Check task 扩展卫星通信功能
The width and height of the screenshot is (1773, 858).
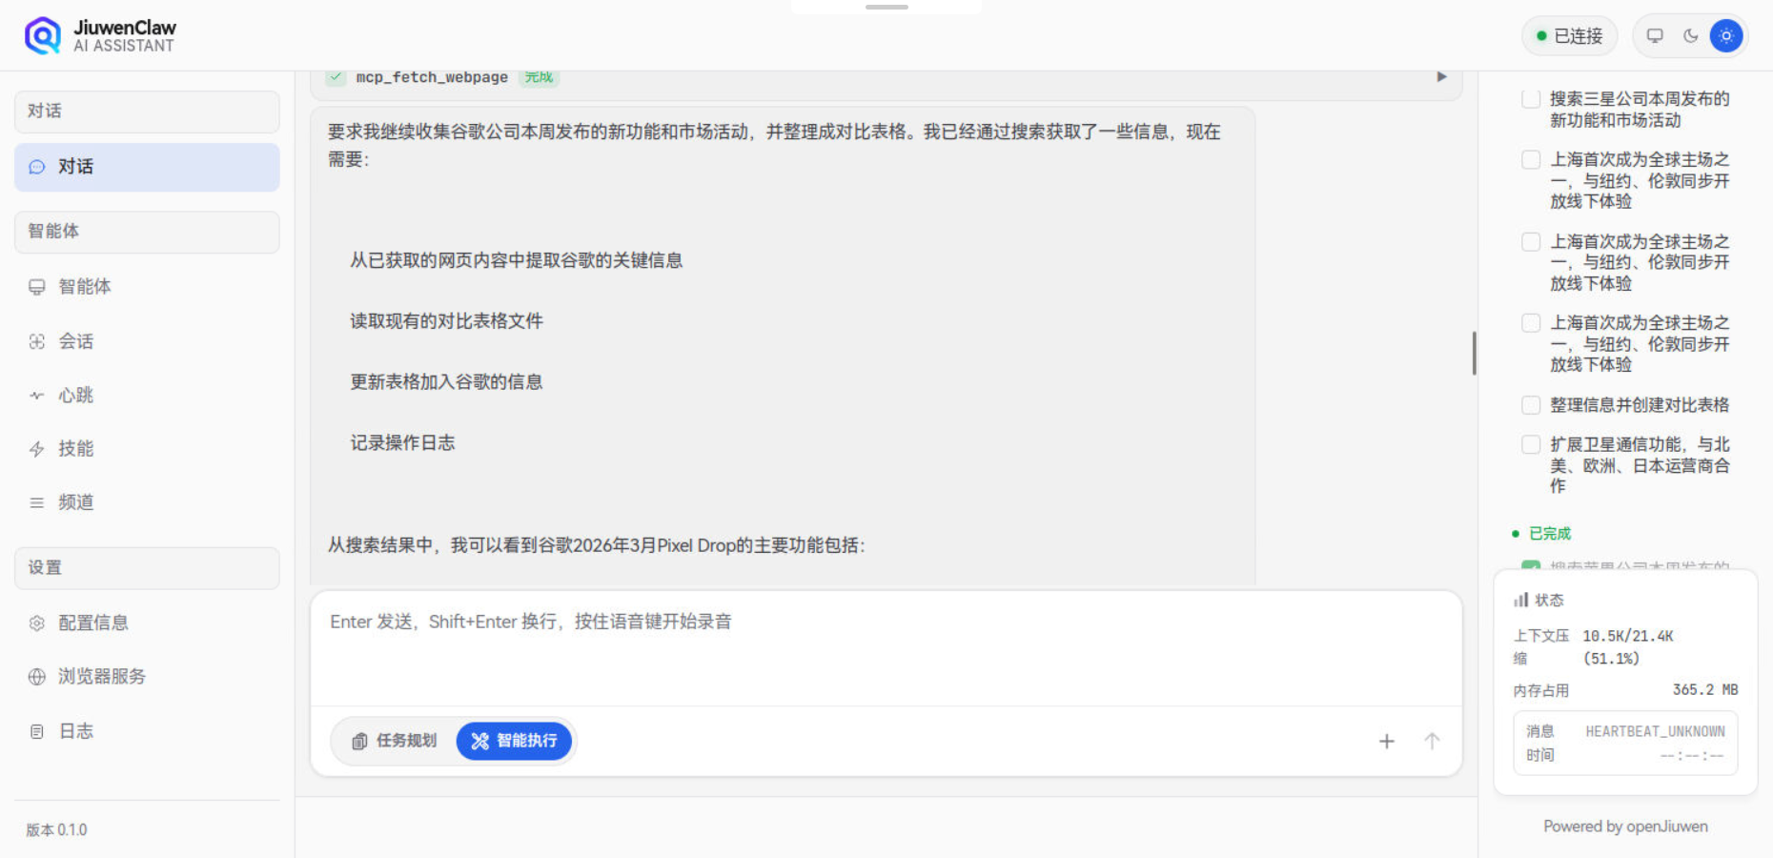coord(1531,445)
